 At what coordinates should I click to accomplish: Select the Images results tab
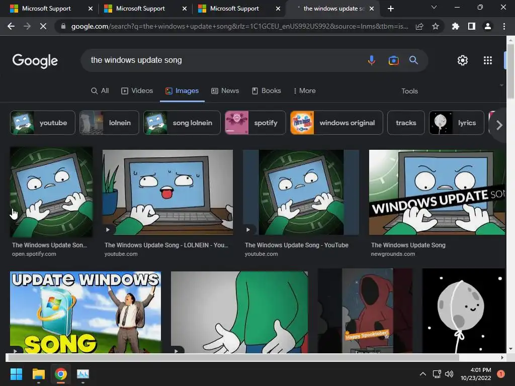(x=182, y=91)
